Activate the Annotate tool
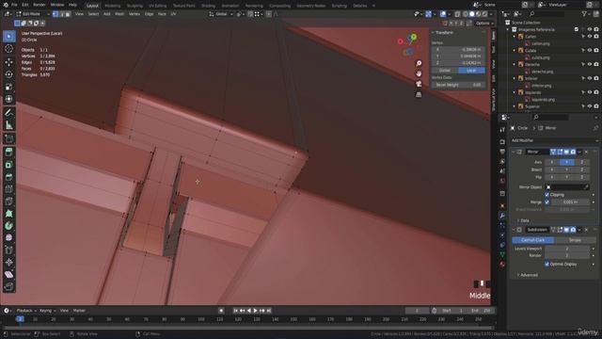 click(8, 113)
